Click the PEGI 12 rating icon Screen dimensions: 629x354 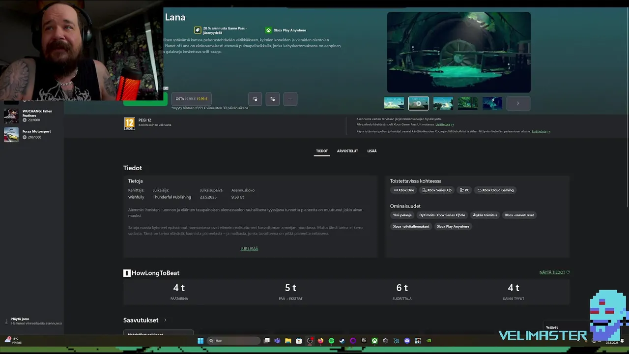(x=130, y=123)
